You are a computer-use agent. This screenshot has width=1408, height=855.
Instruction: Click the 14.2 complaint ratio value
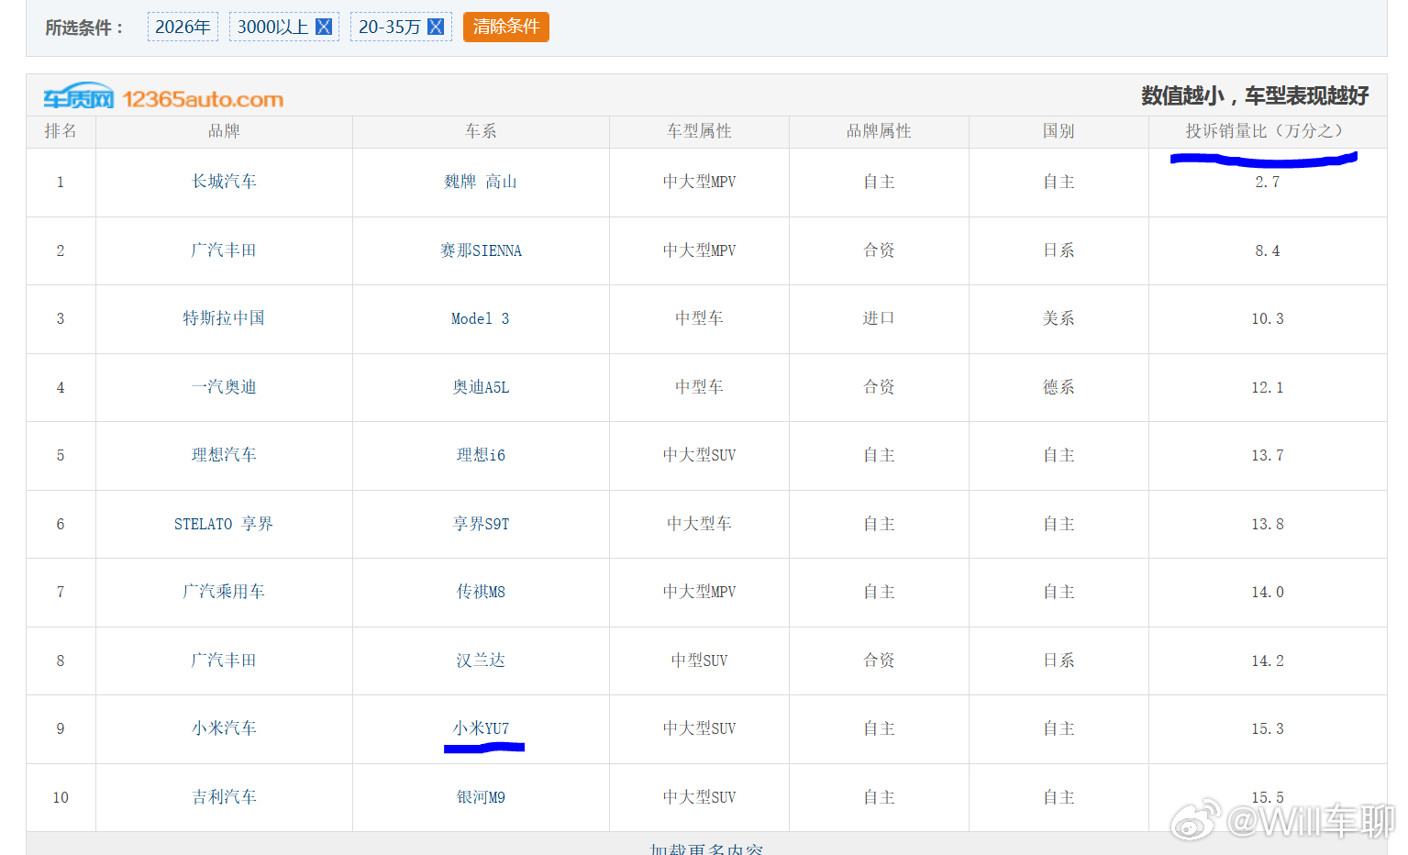pyautogui.click(x=1268, y=661)
